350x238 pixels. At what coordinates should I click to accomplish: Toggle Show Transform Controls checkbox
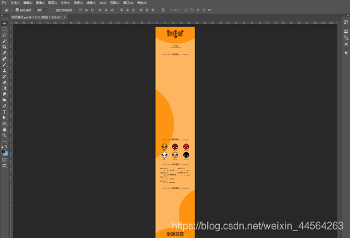point(53,10)
